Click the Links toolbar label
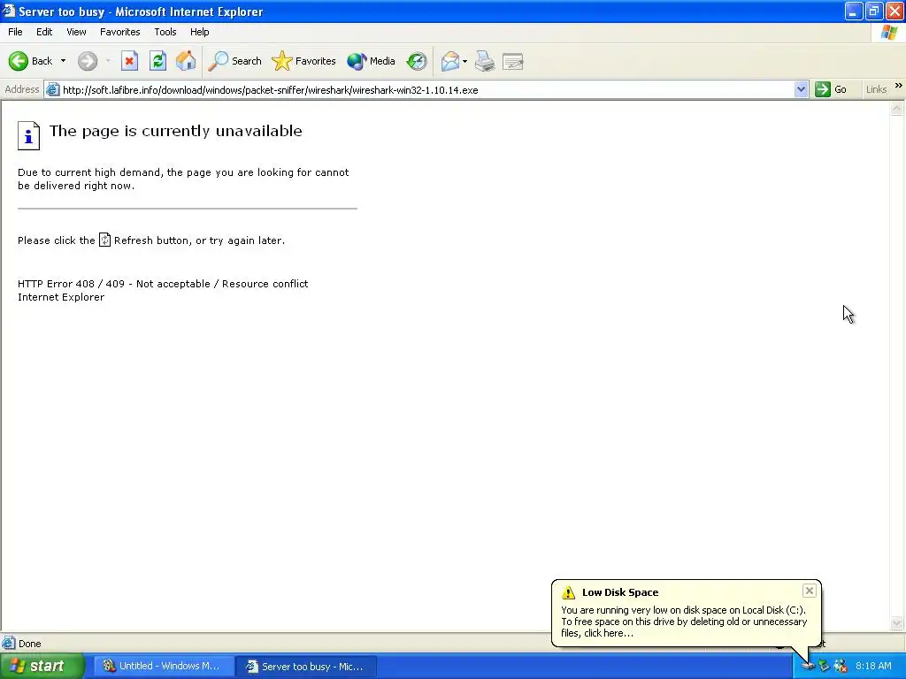 click(876, 89)
